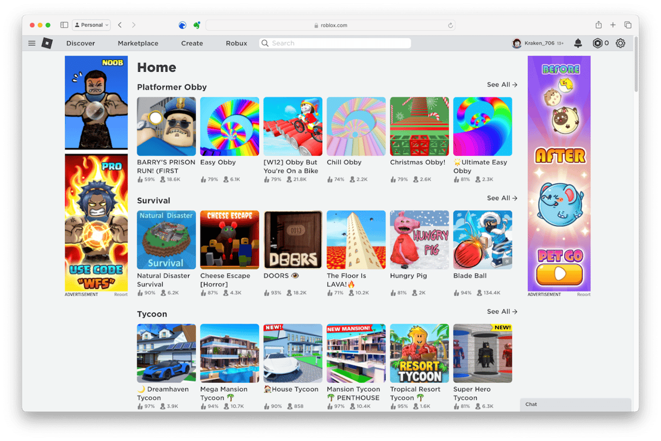Click the Blade Ball title text
The width and height of the screenshot is (661, 441).
(470, 276)
